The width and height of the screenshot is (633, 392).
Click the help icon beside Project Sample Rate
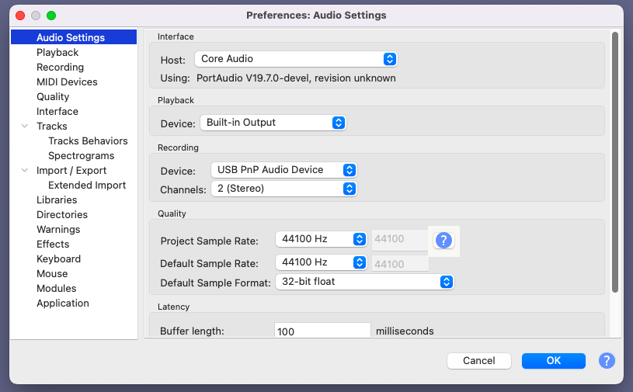(x=443, y=240)
